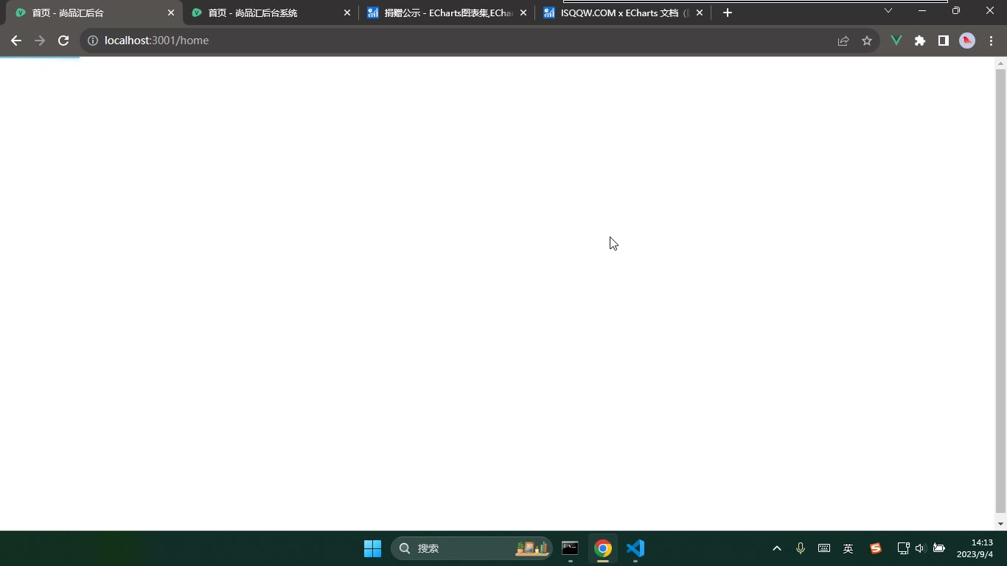Click the Sogou input method icon

[x=876, y=548]
